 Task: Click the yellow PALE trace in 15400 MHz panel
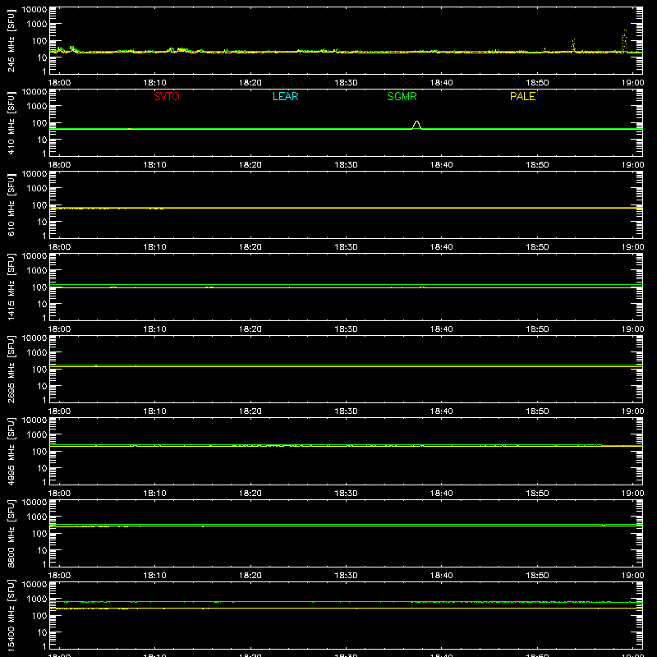point(346,608)
